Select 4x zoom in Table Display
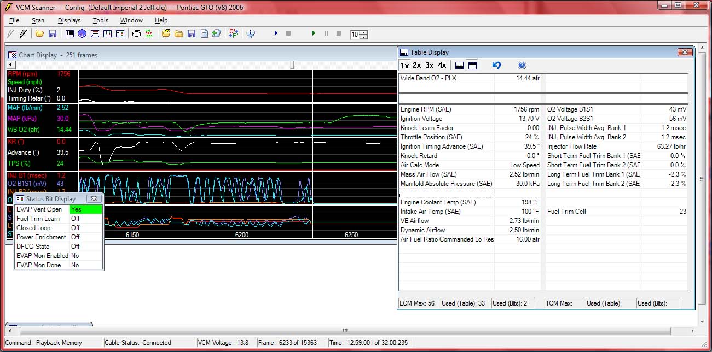This screenshot has width=712, height=352. click(x=442, y=65)
